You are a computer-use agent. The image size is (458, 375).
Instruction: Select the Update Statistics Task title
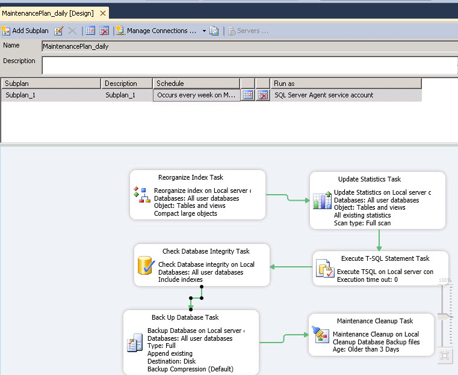click(370, 179)
